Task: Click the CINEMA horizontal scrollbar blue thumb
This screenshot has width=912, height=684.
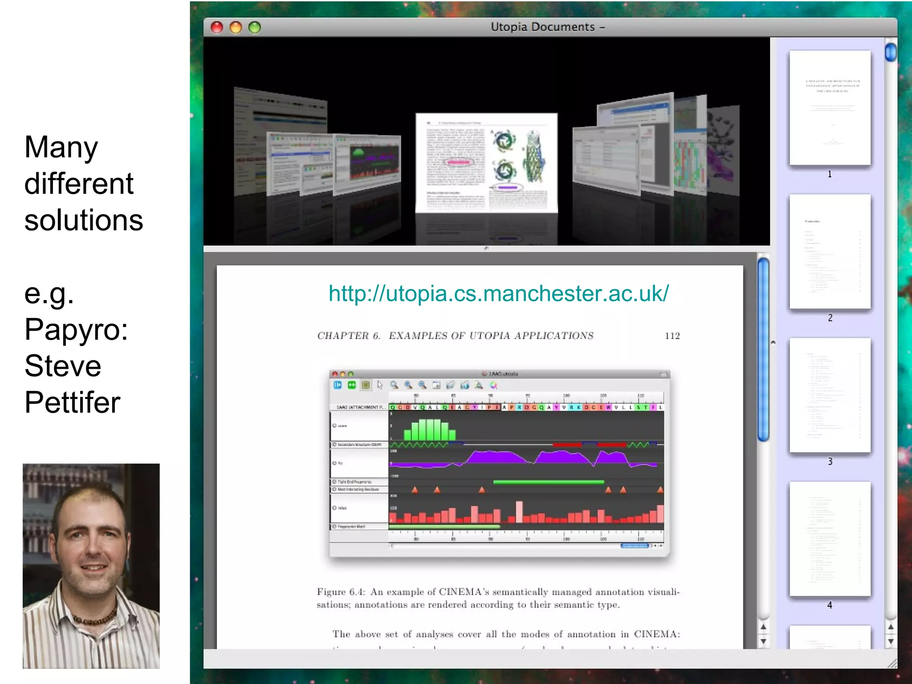Action: click(635, 546)
